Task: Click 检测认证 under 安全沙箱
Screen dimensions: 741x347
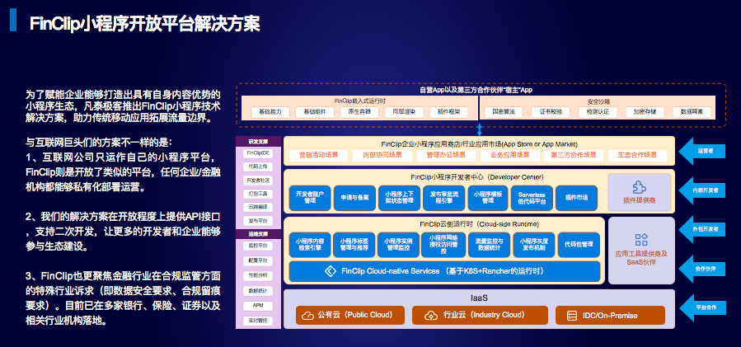Action: [598, 113]
